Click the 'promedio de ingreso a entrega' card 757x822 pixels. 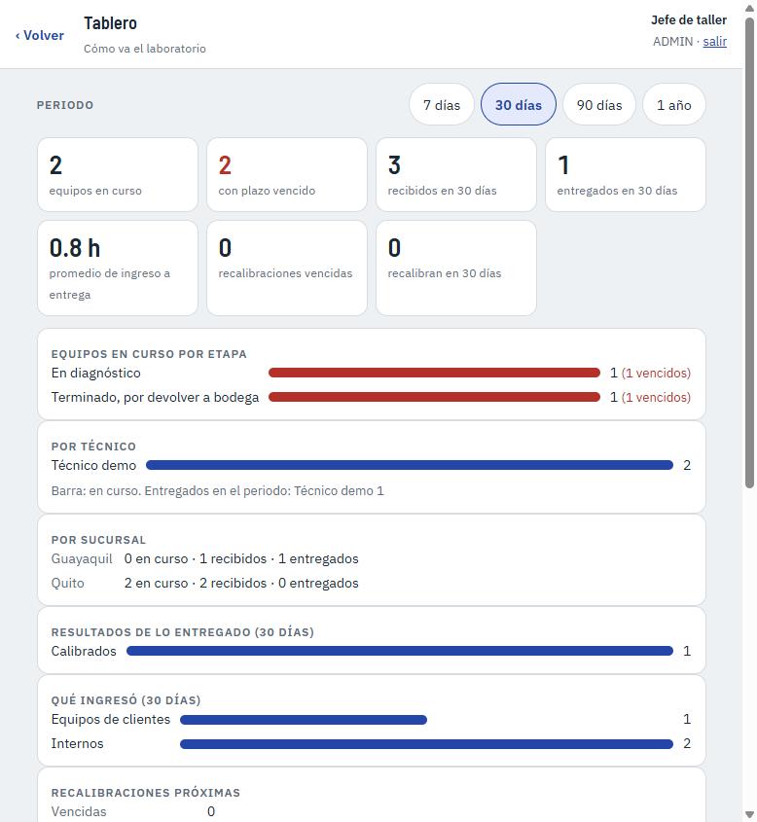click(x=118, y=268)
